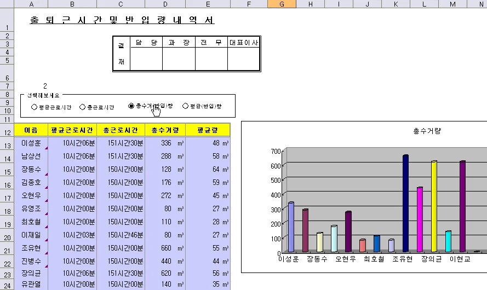Select column M header
The height and width of the screenshot is (290, 487).
pos(452,4)
